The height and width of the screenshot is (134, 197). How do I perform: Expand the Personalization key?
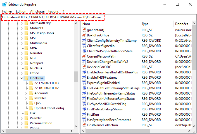point(22,123)
